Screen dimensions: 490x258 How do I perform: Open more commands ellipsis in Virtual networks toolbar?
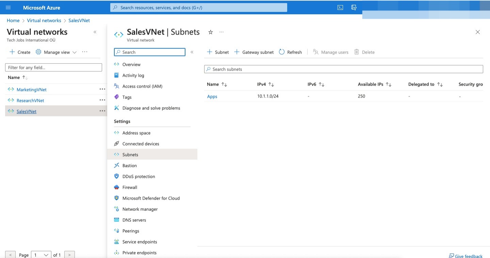(85, 52)
